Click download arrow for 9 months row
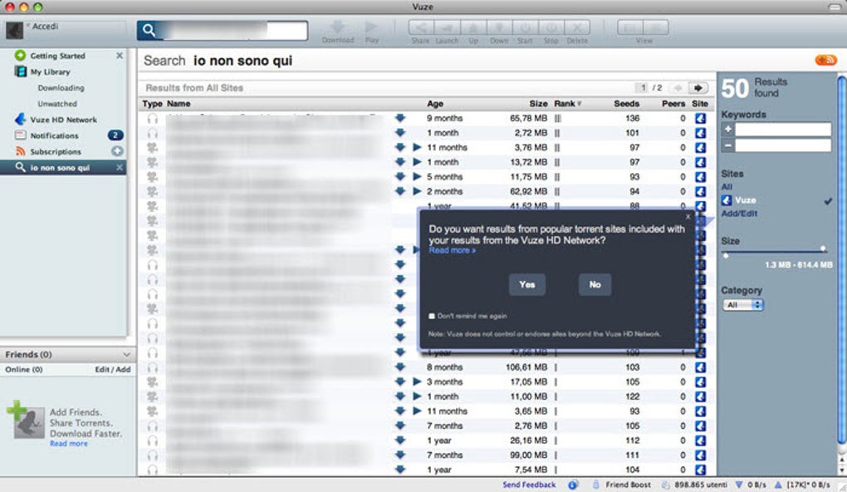847x492 pixels. click(x=399, y=118)
